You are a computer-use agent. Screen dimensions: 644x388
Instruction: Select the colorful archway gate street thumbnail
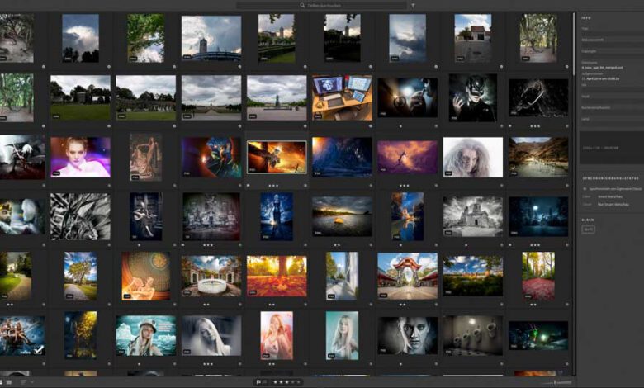pyautogui.click(x=407, y=276)
